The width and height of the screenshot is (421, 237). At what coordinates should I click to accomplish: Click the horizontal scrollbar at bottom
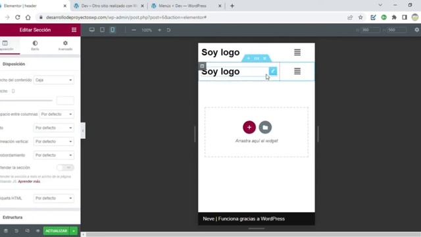click(253, 234)
